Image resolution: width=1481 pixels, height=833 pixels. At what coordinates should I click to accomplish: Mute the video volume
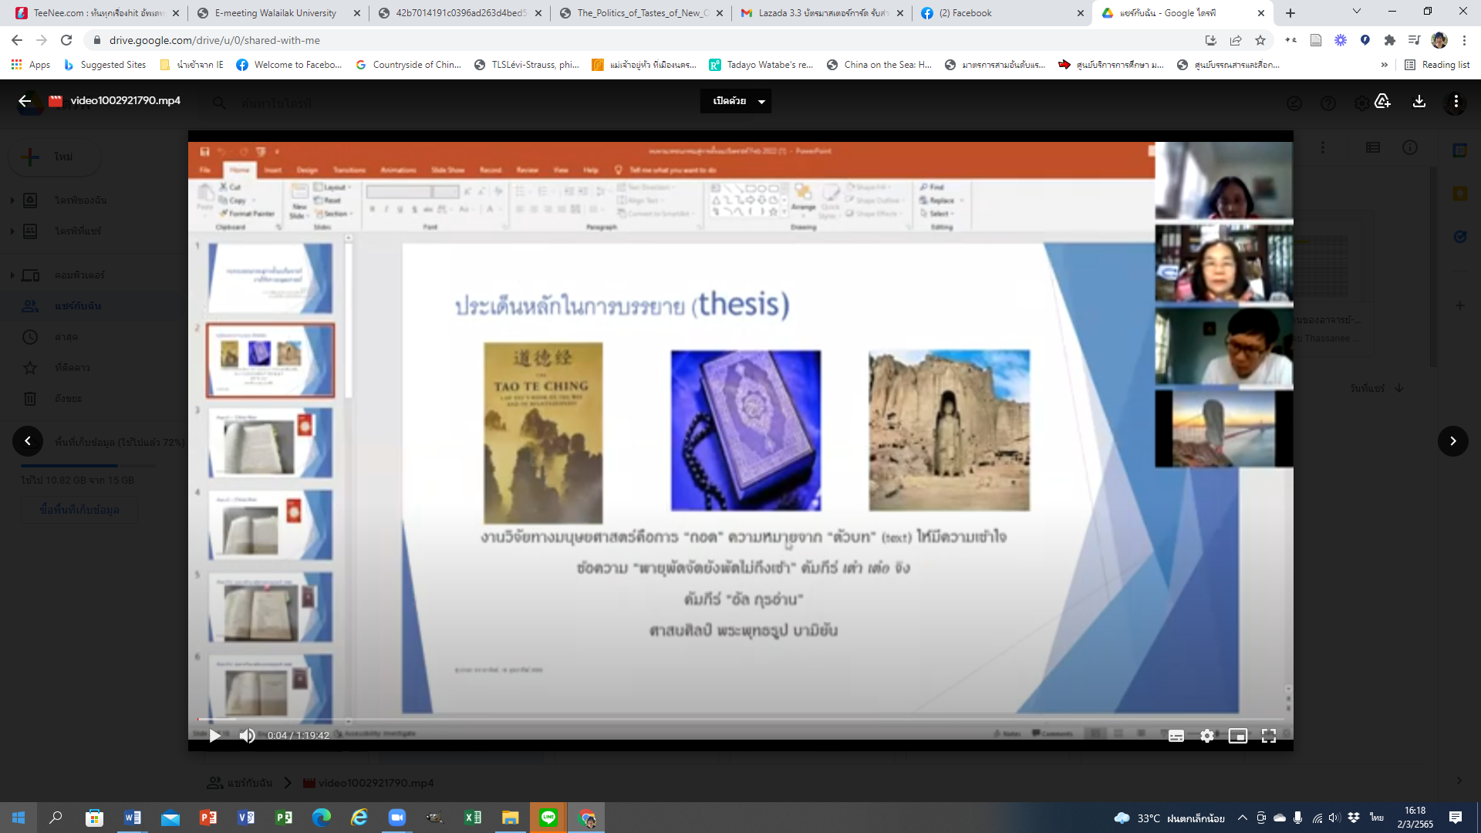coord(247,736)
